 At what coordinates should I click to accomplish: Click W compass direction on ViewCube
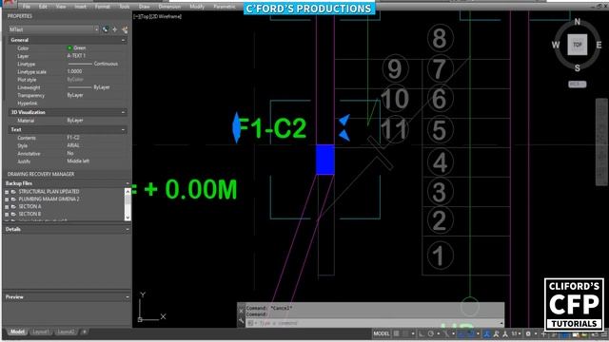click(556, 45)
